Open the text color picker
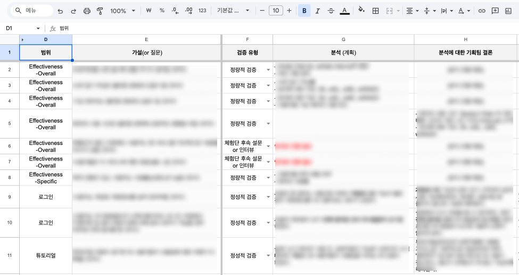 click(x=344, y=11)
